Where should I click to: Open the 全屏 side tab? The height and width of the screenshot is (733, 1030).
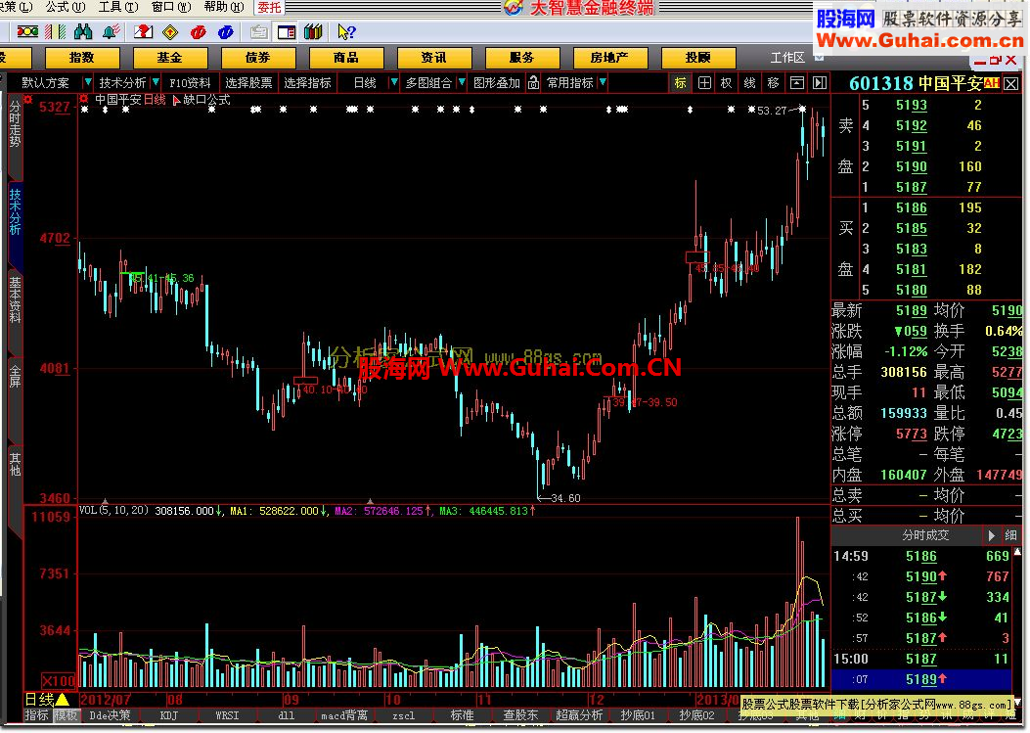click(x=15, y=378)
